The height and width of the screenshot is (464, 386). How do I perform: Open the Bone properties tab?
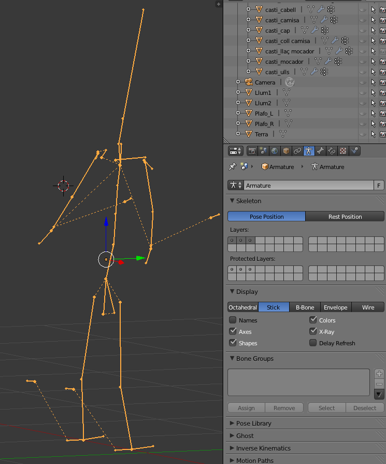click(x=320, y=151)
